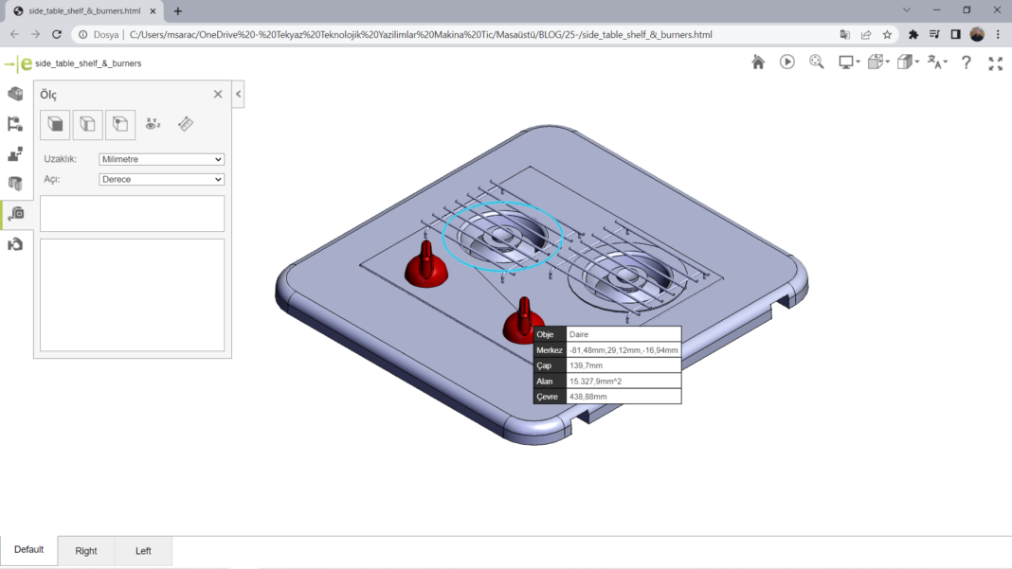Screen dimensions: 1012x569
Task: Click the XYZ coordinate display icon
Action: pos(153,124)
